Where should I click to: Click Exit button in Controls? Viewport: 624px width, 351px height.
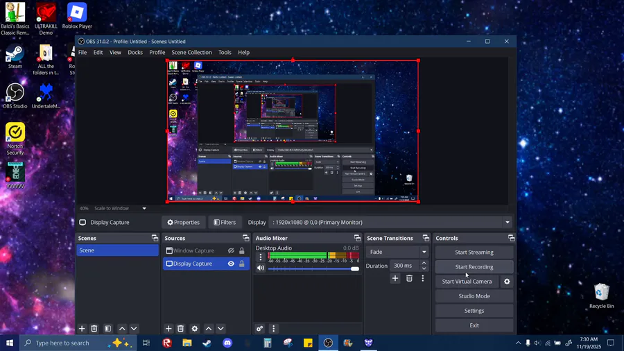(x=474, y=325)
